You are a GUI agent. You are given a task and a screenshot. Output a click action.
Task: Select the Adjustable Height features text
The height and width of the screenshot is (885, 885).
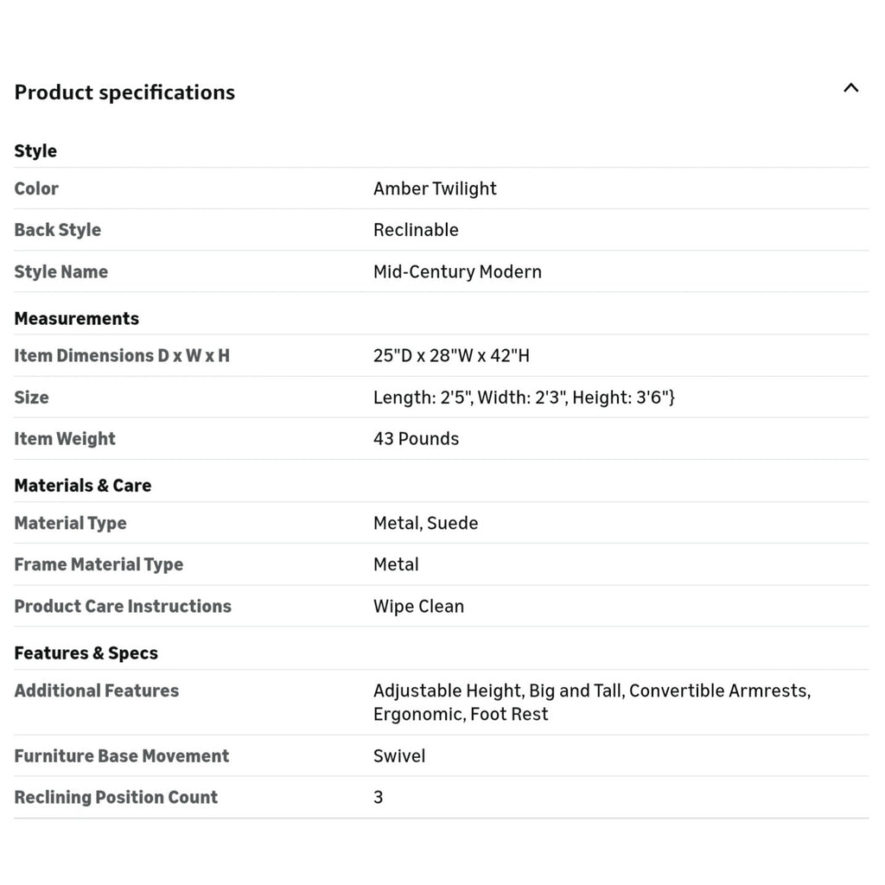click(591, 702)
